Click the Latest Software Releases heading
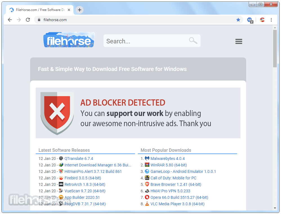 (x=64, y=150)
